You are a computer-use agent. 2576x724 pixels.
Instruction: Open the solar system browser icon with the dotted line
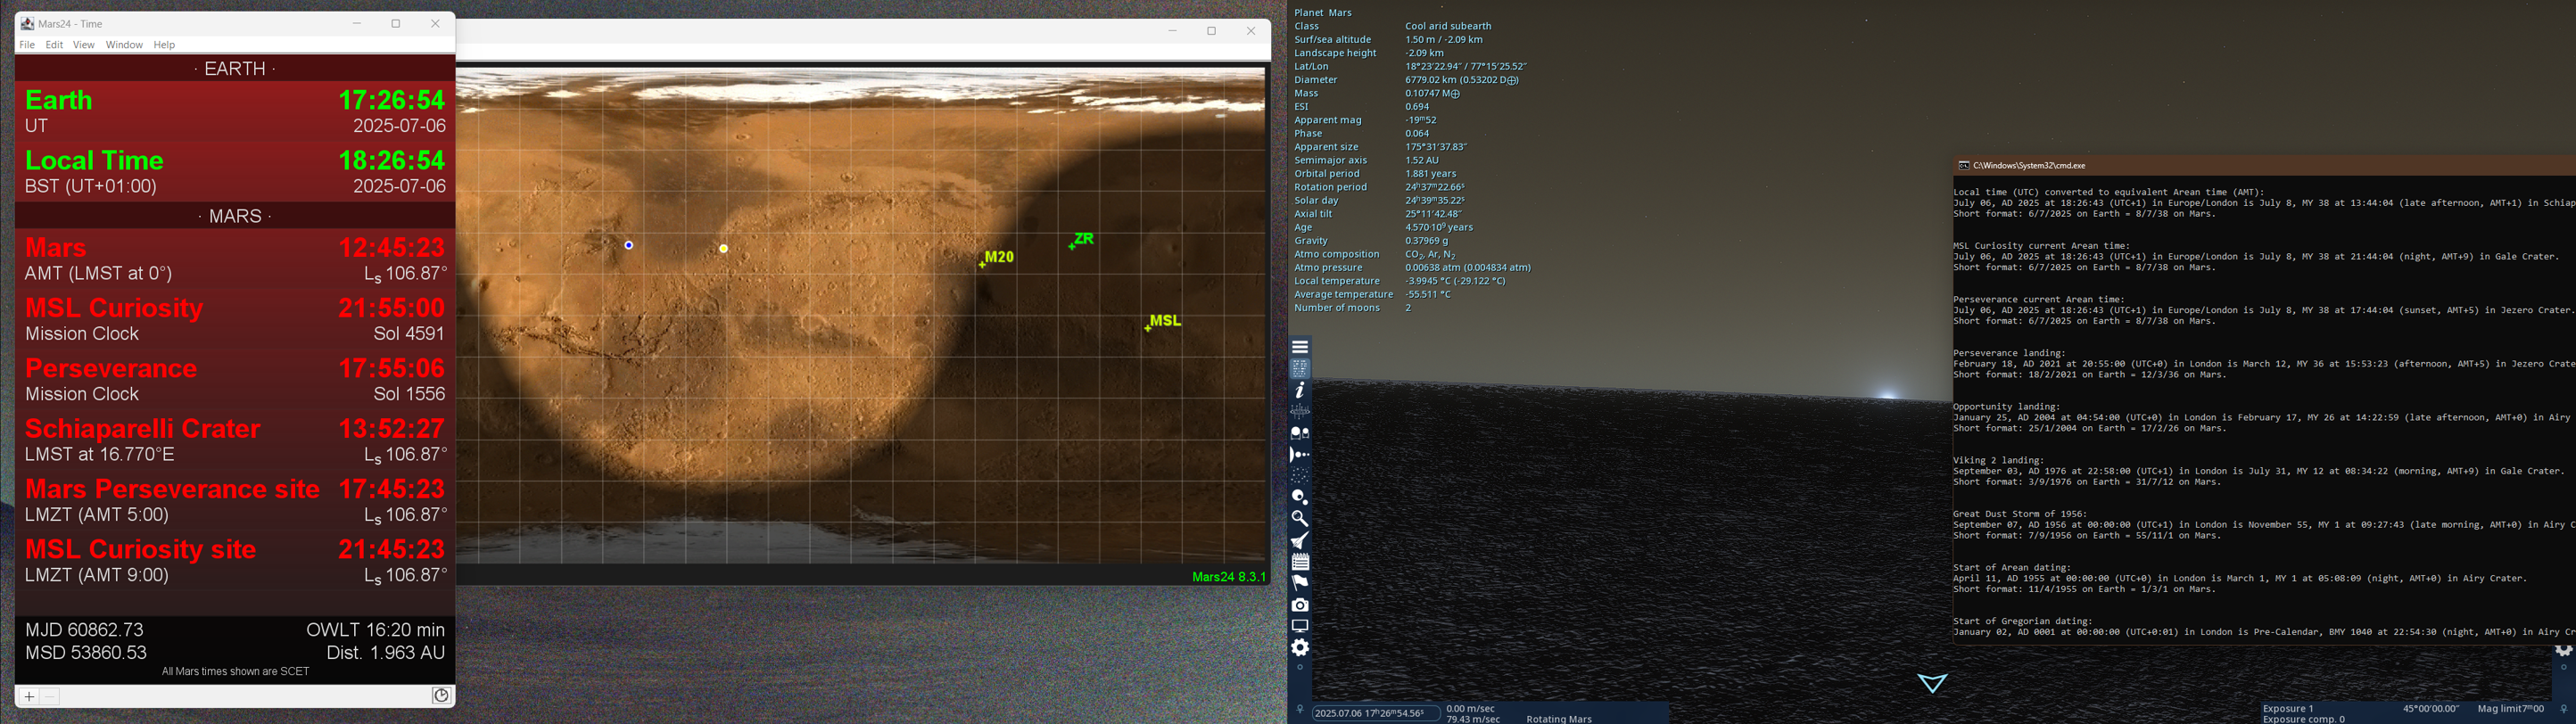tap(1300, 454)
